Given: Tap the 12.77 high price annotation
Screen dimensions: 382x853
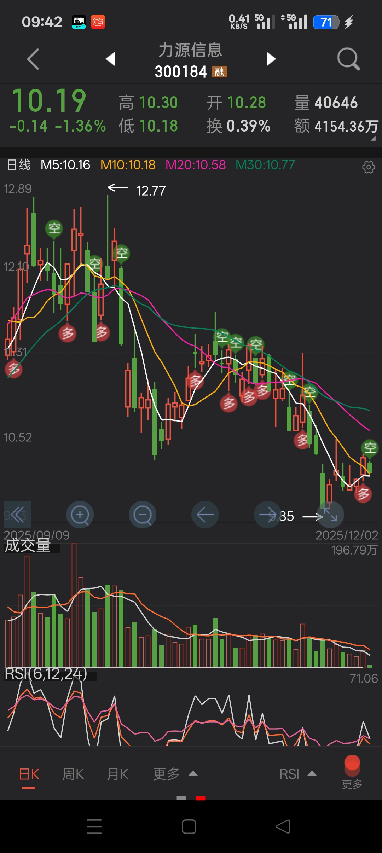Looking at the screenshot, I should 151,191.
